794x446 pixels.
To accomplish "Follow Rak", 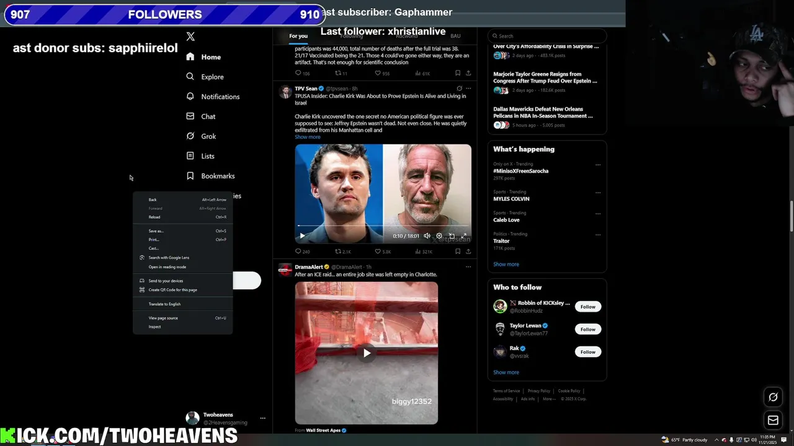I will pyautogui.click(x=588, y=352).
